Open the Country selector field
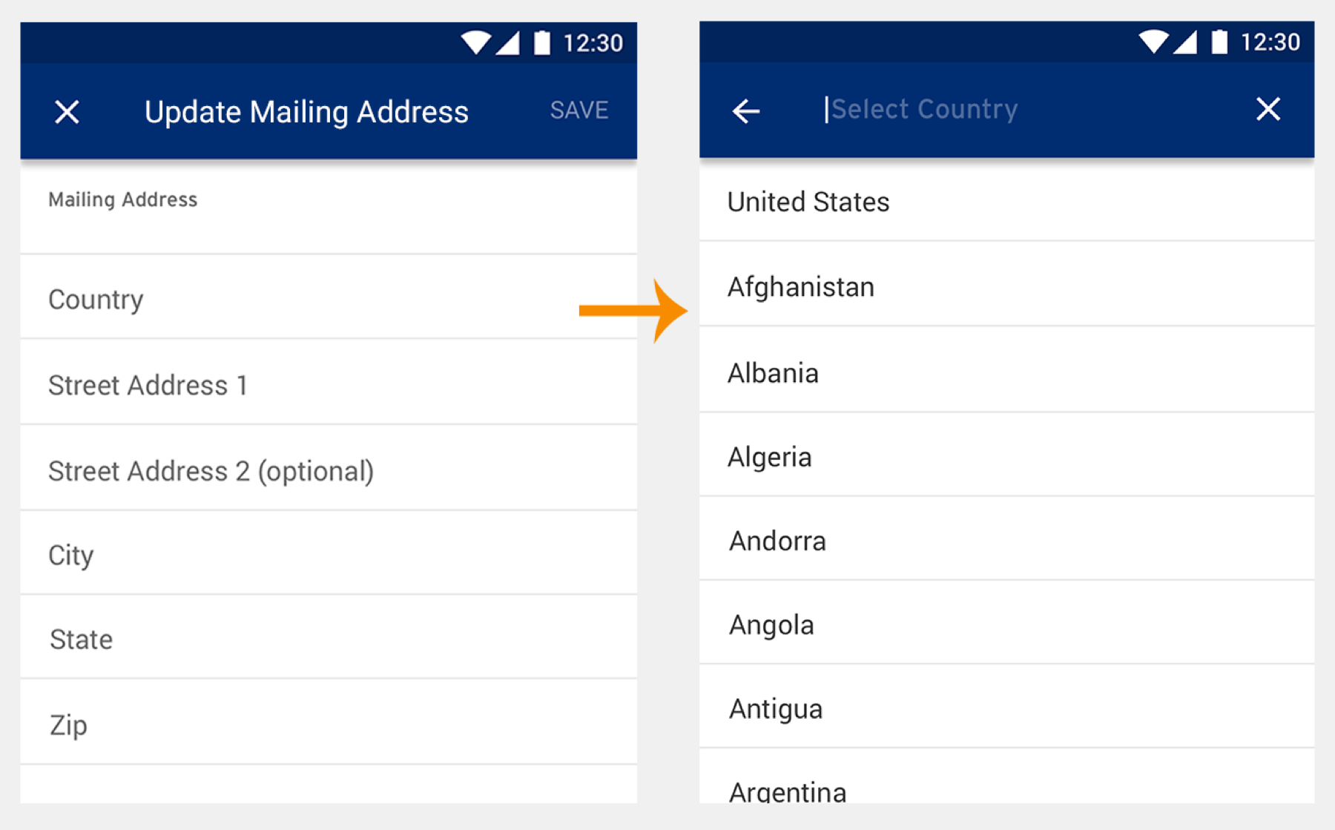Image resolution: width=1335 pixels, height=830 pixels. tap(328, 299)
